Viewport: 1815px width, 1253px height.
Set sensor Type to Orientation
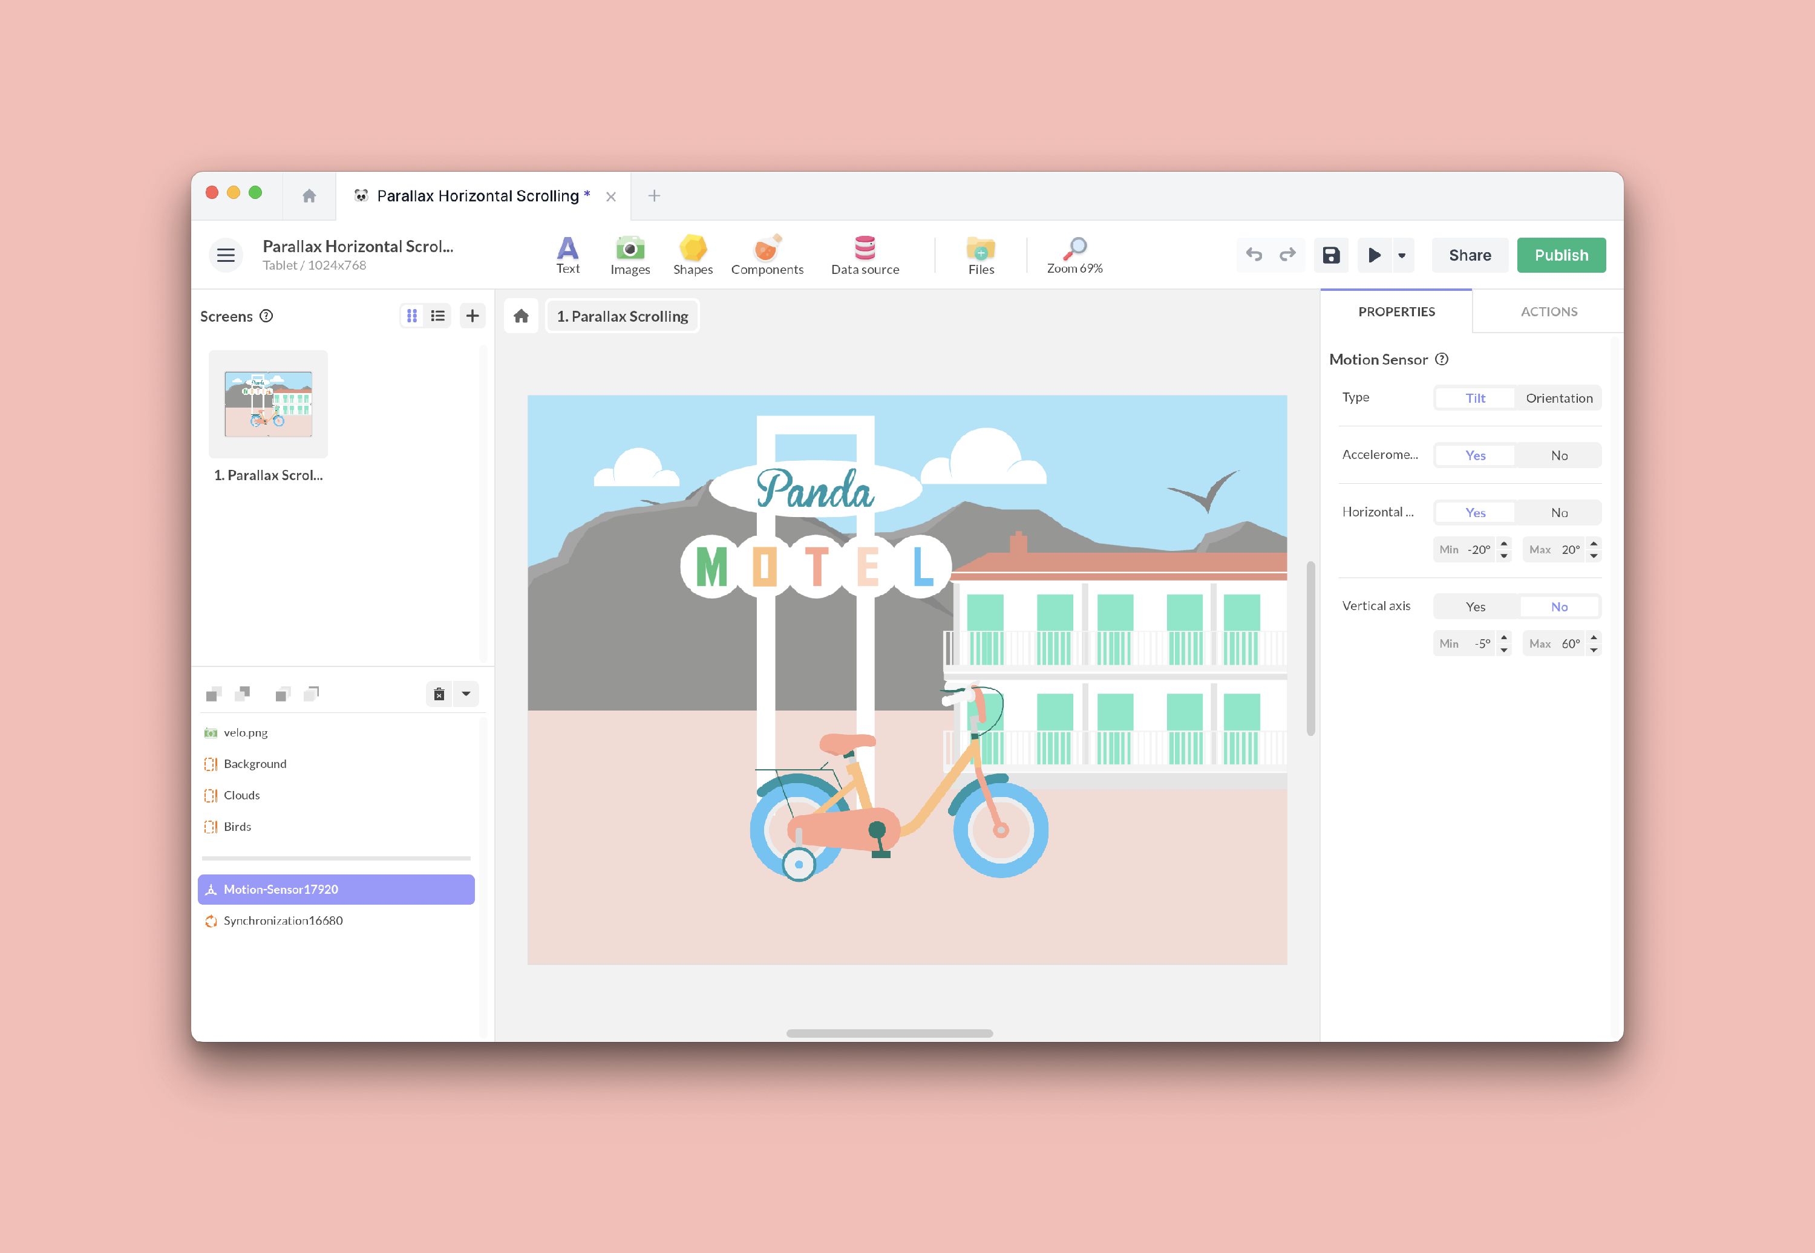(1558, 398)
